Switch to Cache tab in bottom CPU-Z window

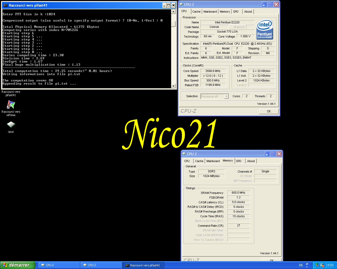click(199, 161)
